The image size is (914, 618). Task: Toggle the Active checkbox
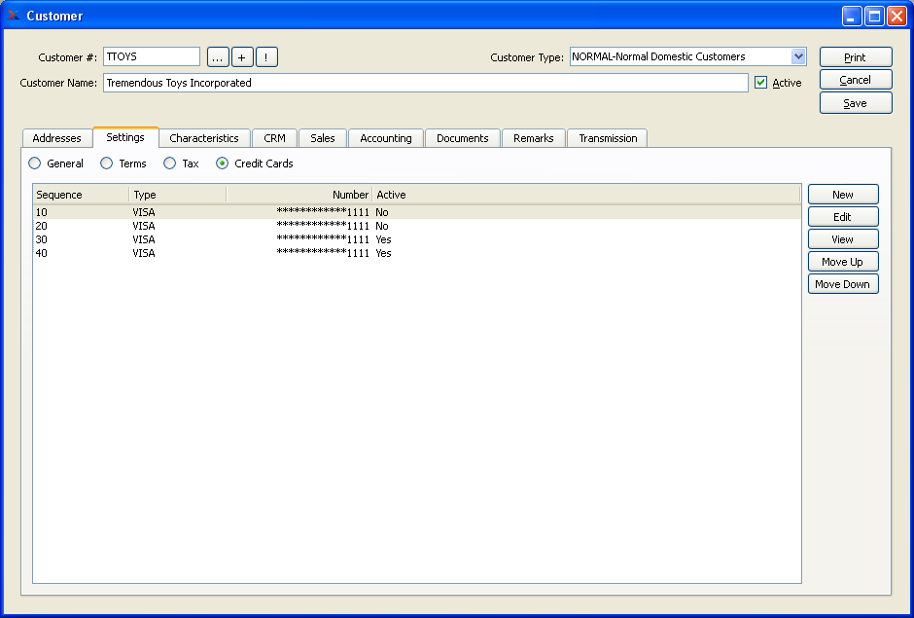point(760,83)
